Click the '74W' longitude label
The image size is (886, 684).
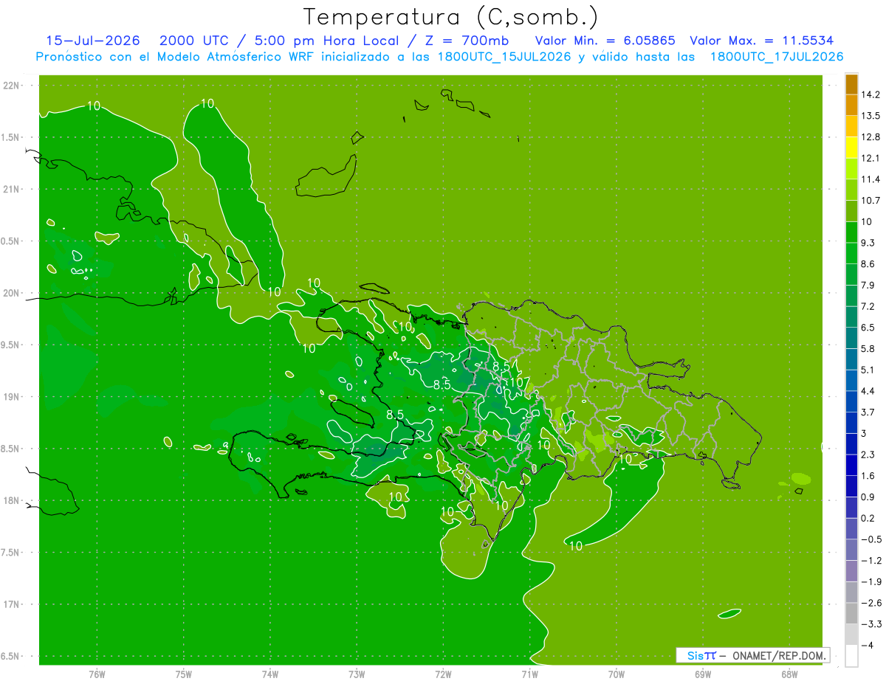(x=269, y=674)
